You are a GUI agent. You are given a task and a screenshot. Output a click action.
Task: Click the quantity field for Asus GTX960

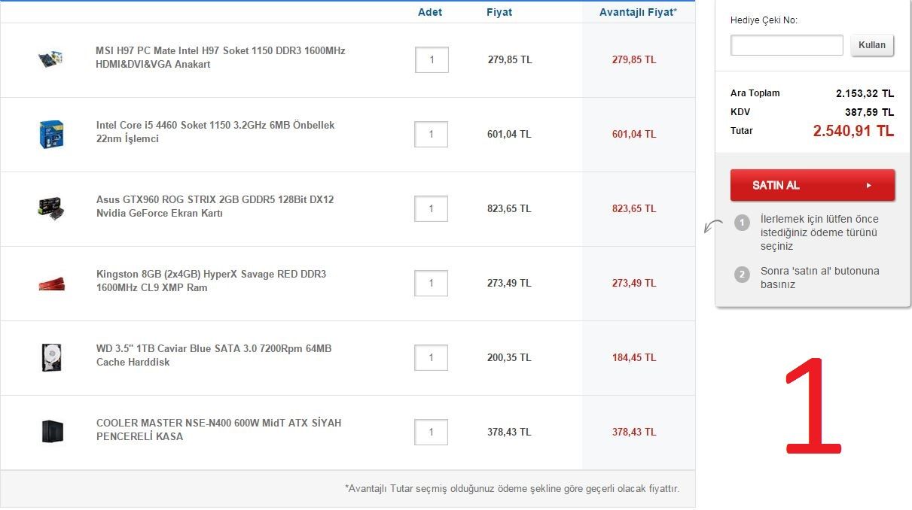(432, 208)
